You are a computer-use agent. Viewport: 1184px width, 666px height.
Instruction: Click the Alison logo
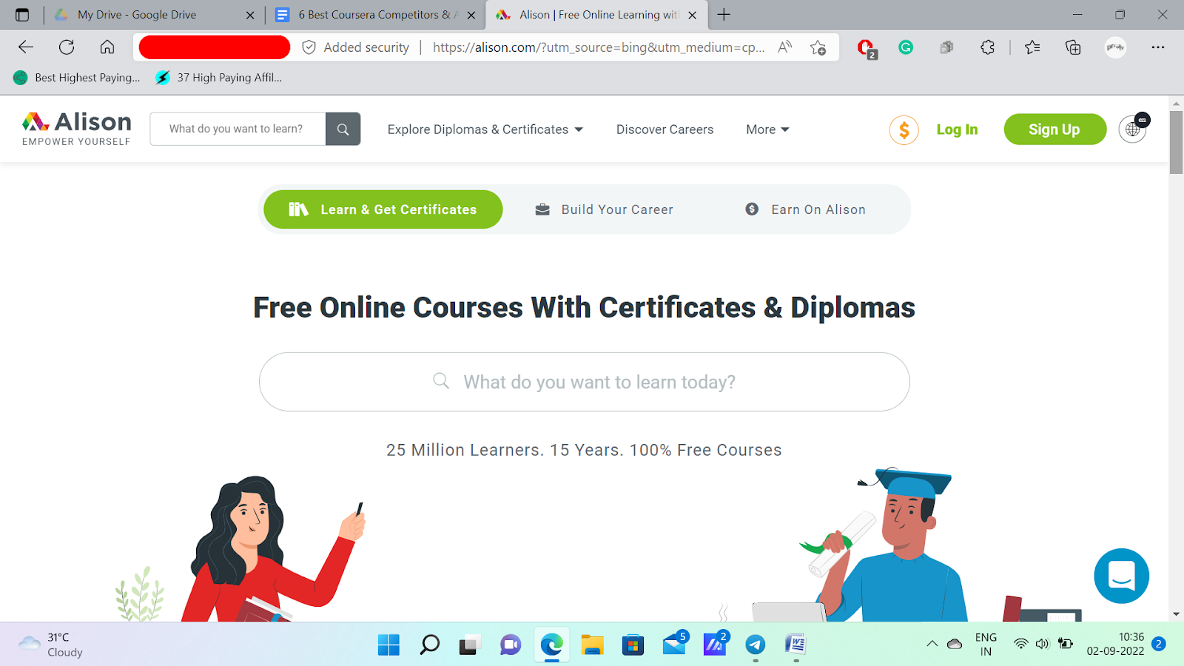(x=77, y=129)
